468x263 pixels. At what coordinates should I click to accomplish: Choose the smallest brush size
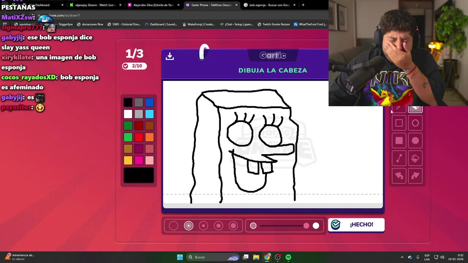pyautogui.click(x=174, y=226)
